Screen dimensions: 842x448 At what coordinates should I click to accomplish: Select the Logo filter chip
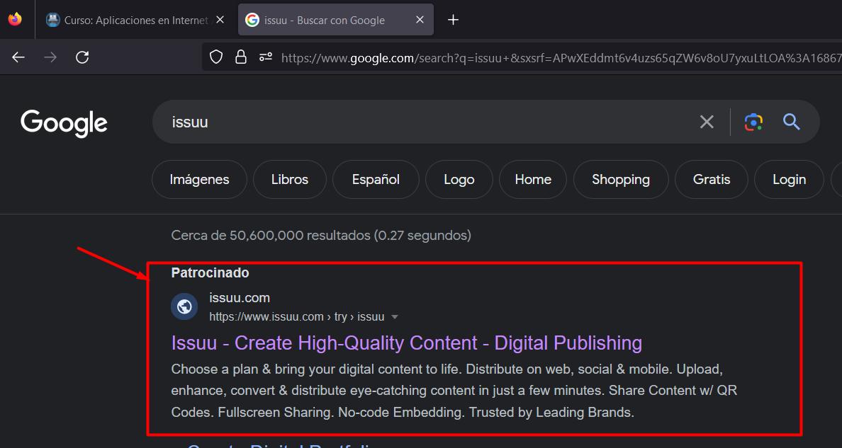coord(459,179)
